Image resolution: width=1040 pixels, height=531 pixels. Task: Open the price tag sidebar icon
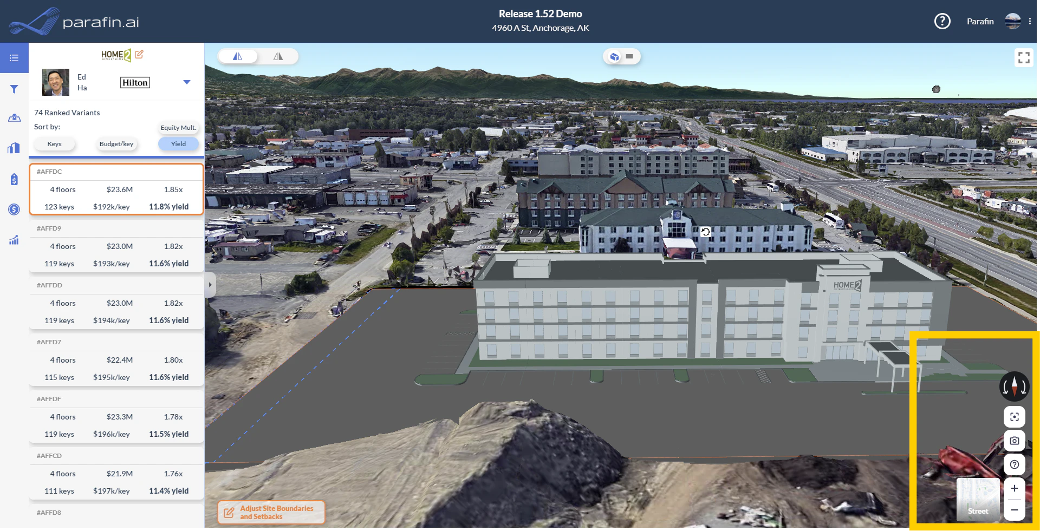(x=14, y=179)
